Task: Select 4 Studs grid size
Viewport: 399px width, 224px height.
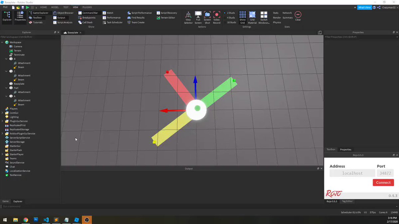Action: pos(230,18)
